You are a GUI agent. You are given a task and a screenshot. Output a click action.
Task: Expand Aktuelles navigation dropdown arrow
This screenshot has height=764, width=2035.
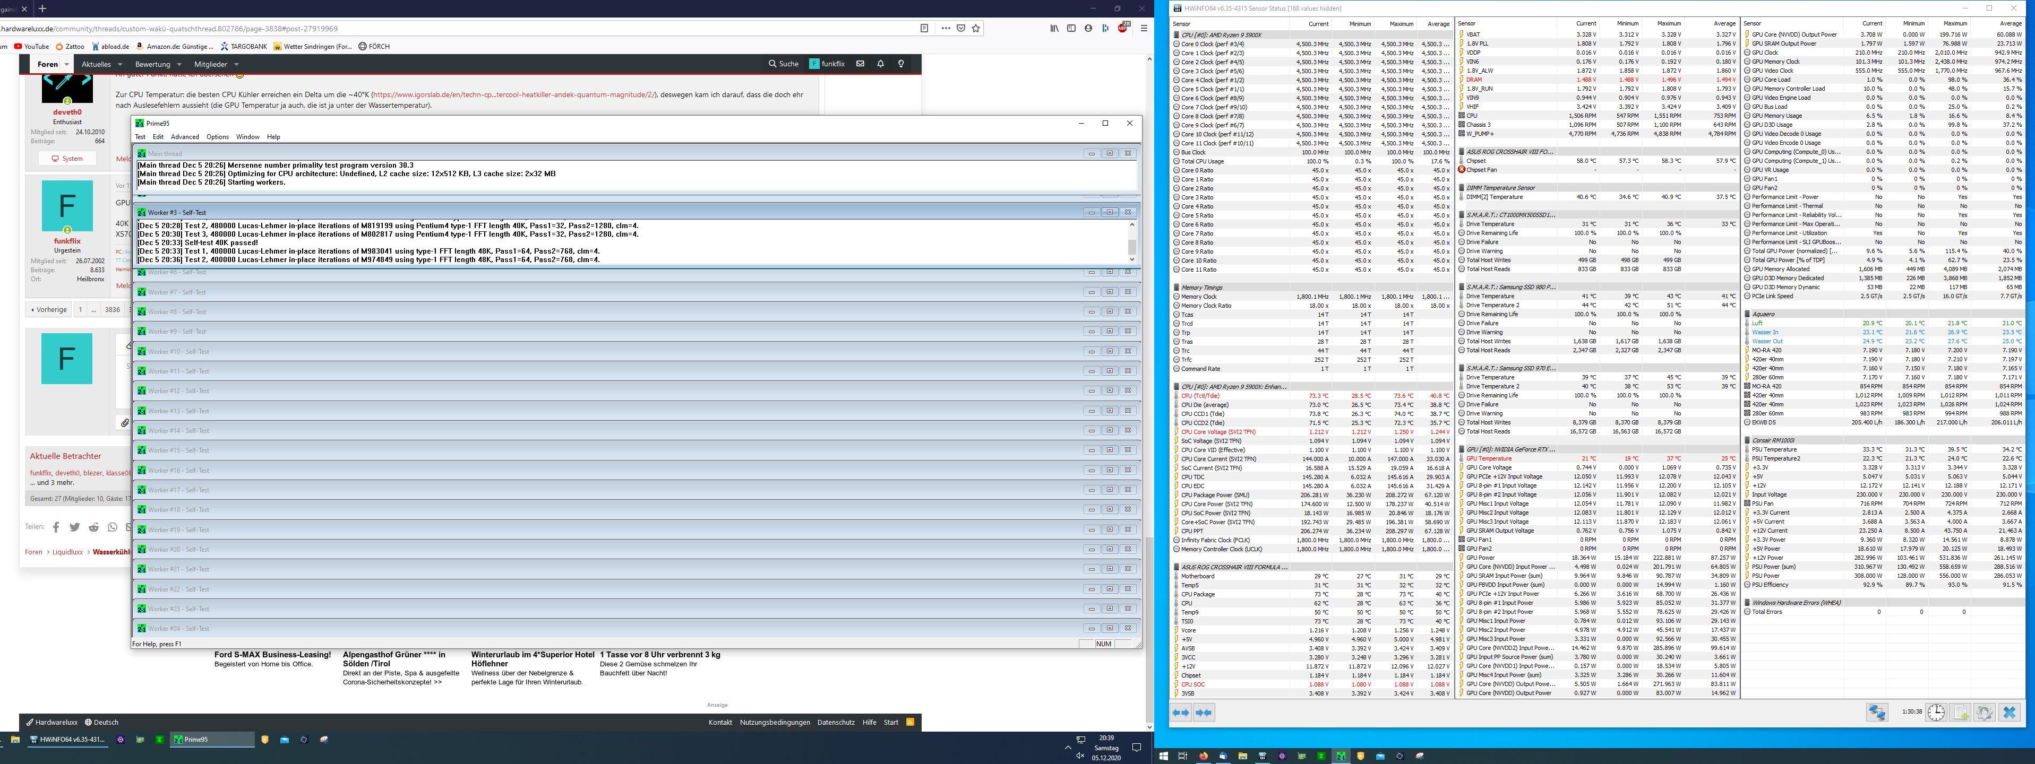(120, 65)
